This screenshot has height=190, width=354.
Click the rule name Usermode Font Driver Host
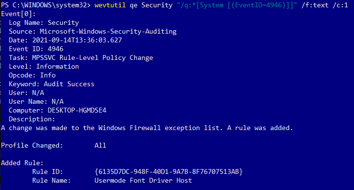(x=143, y=181)
